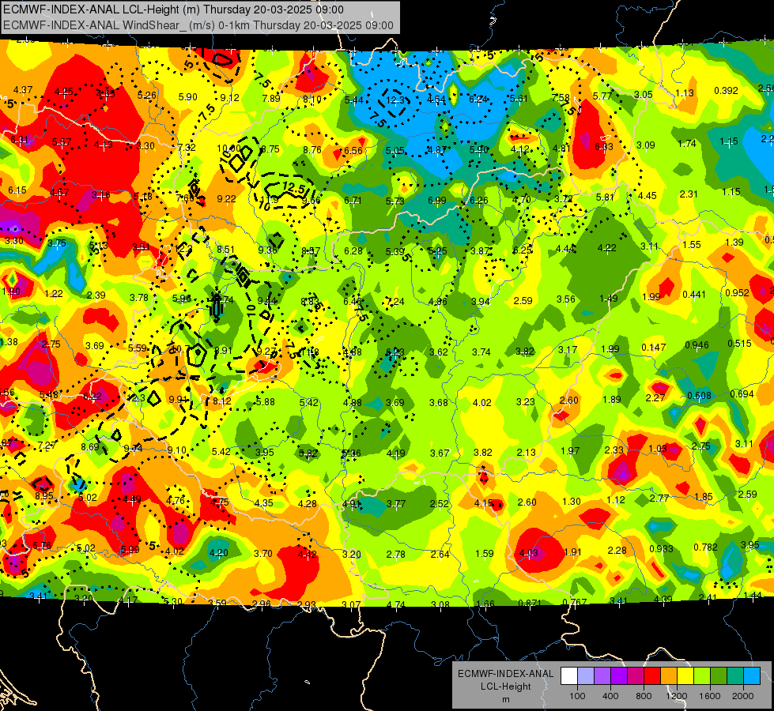
Task: Click the legend tick label '100'
Action: click(x=577, y=696)
